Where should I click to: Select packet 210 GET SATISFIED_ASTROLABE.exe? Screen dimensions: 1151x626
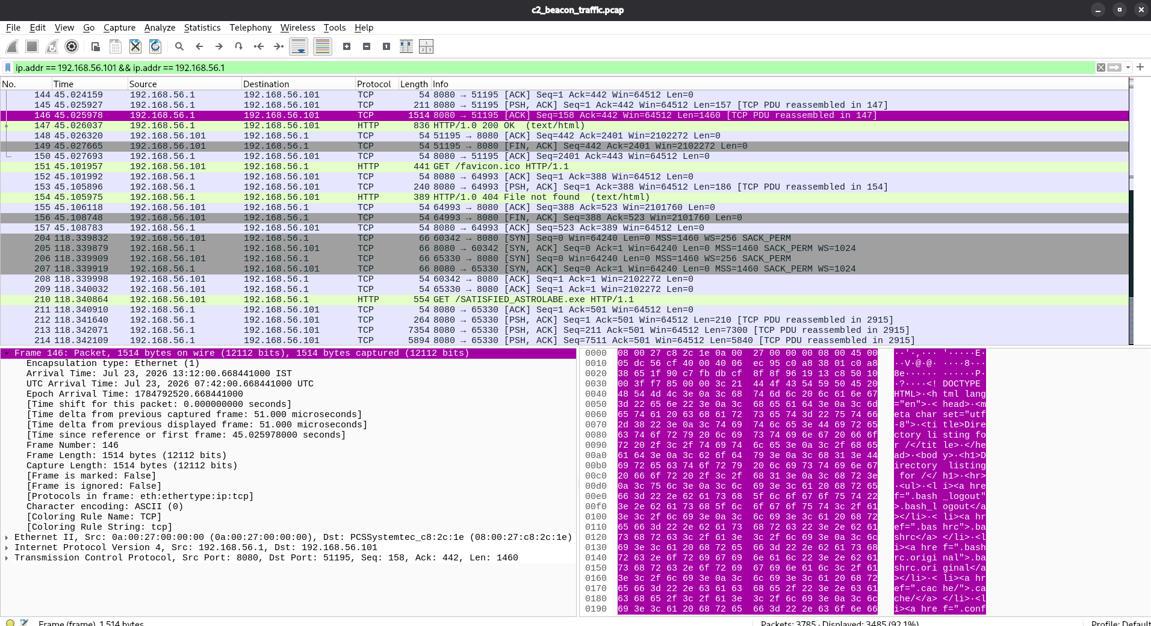(x=565, y=300)
